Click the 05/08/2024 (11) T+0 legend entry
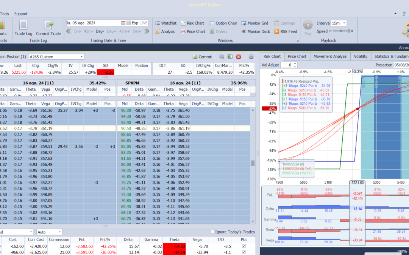This screenshot has width=409, height=255. [x=297, y=173]
